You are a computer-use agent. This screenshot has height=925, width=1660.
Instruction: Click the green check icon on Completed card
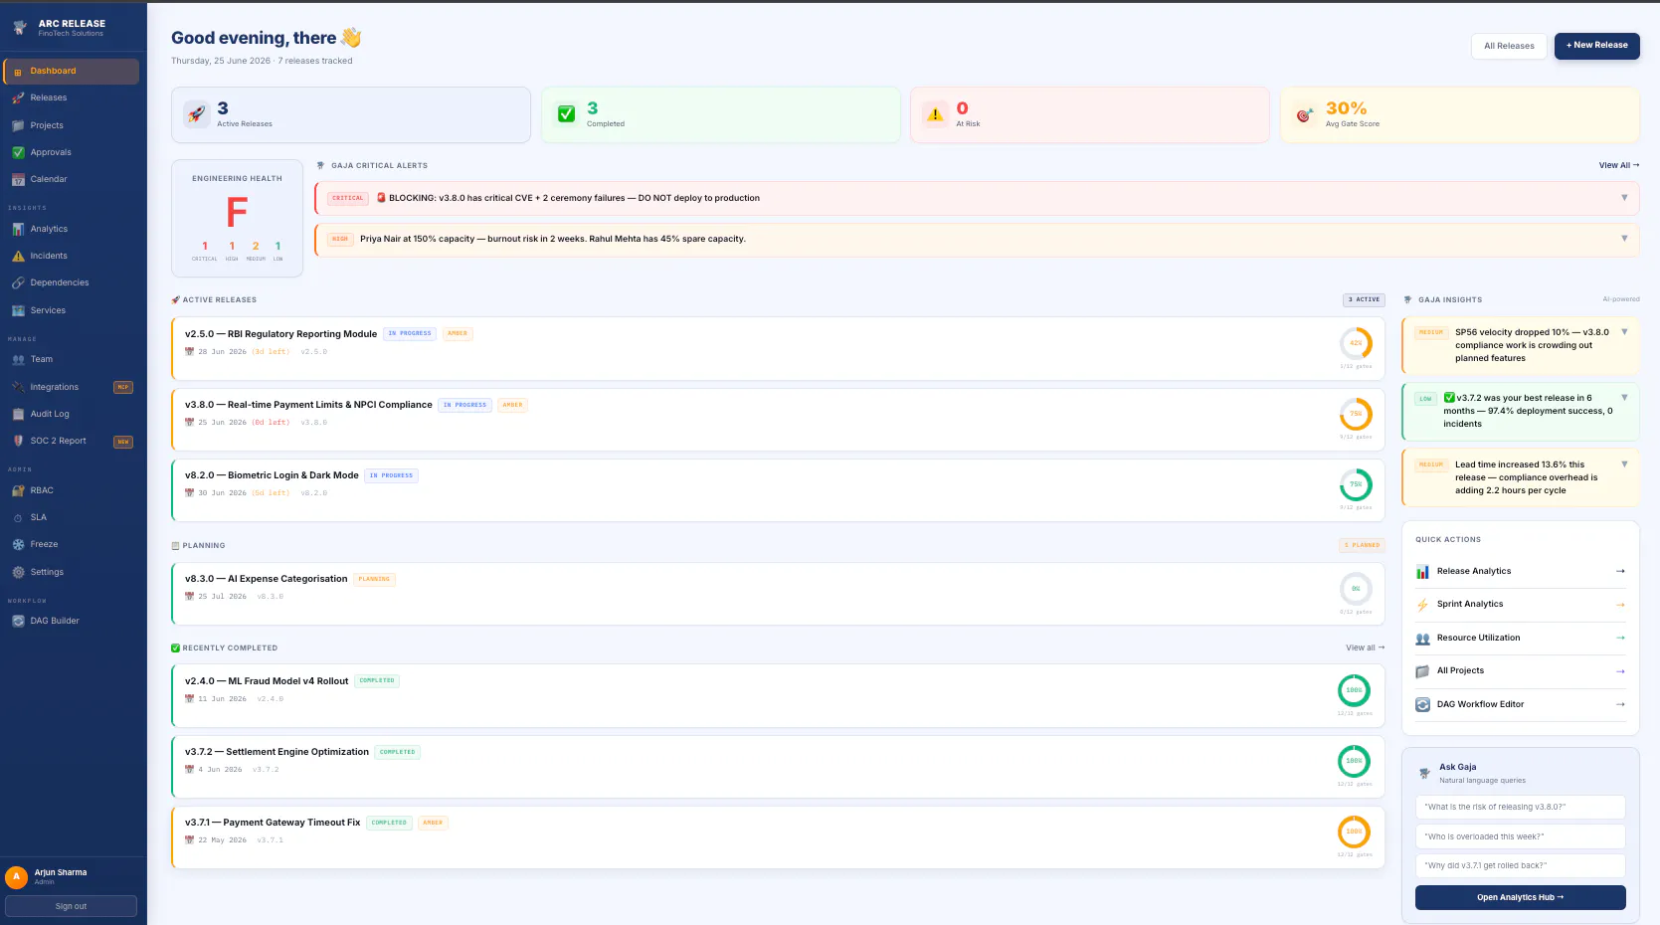(x=566, y=114)
